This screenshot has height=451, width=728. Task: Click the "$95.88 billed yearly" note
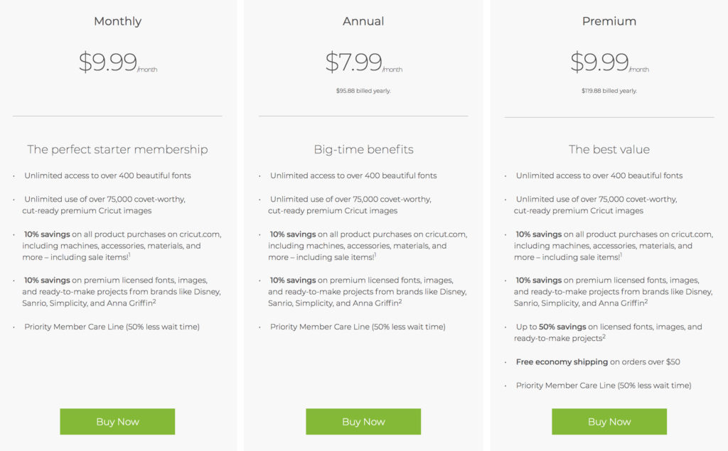point(363,91)
